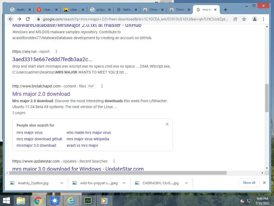Open File Explorer from the taskbar
The width and height of the screenshot is (274, 206).
point(21,201)
